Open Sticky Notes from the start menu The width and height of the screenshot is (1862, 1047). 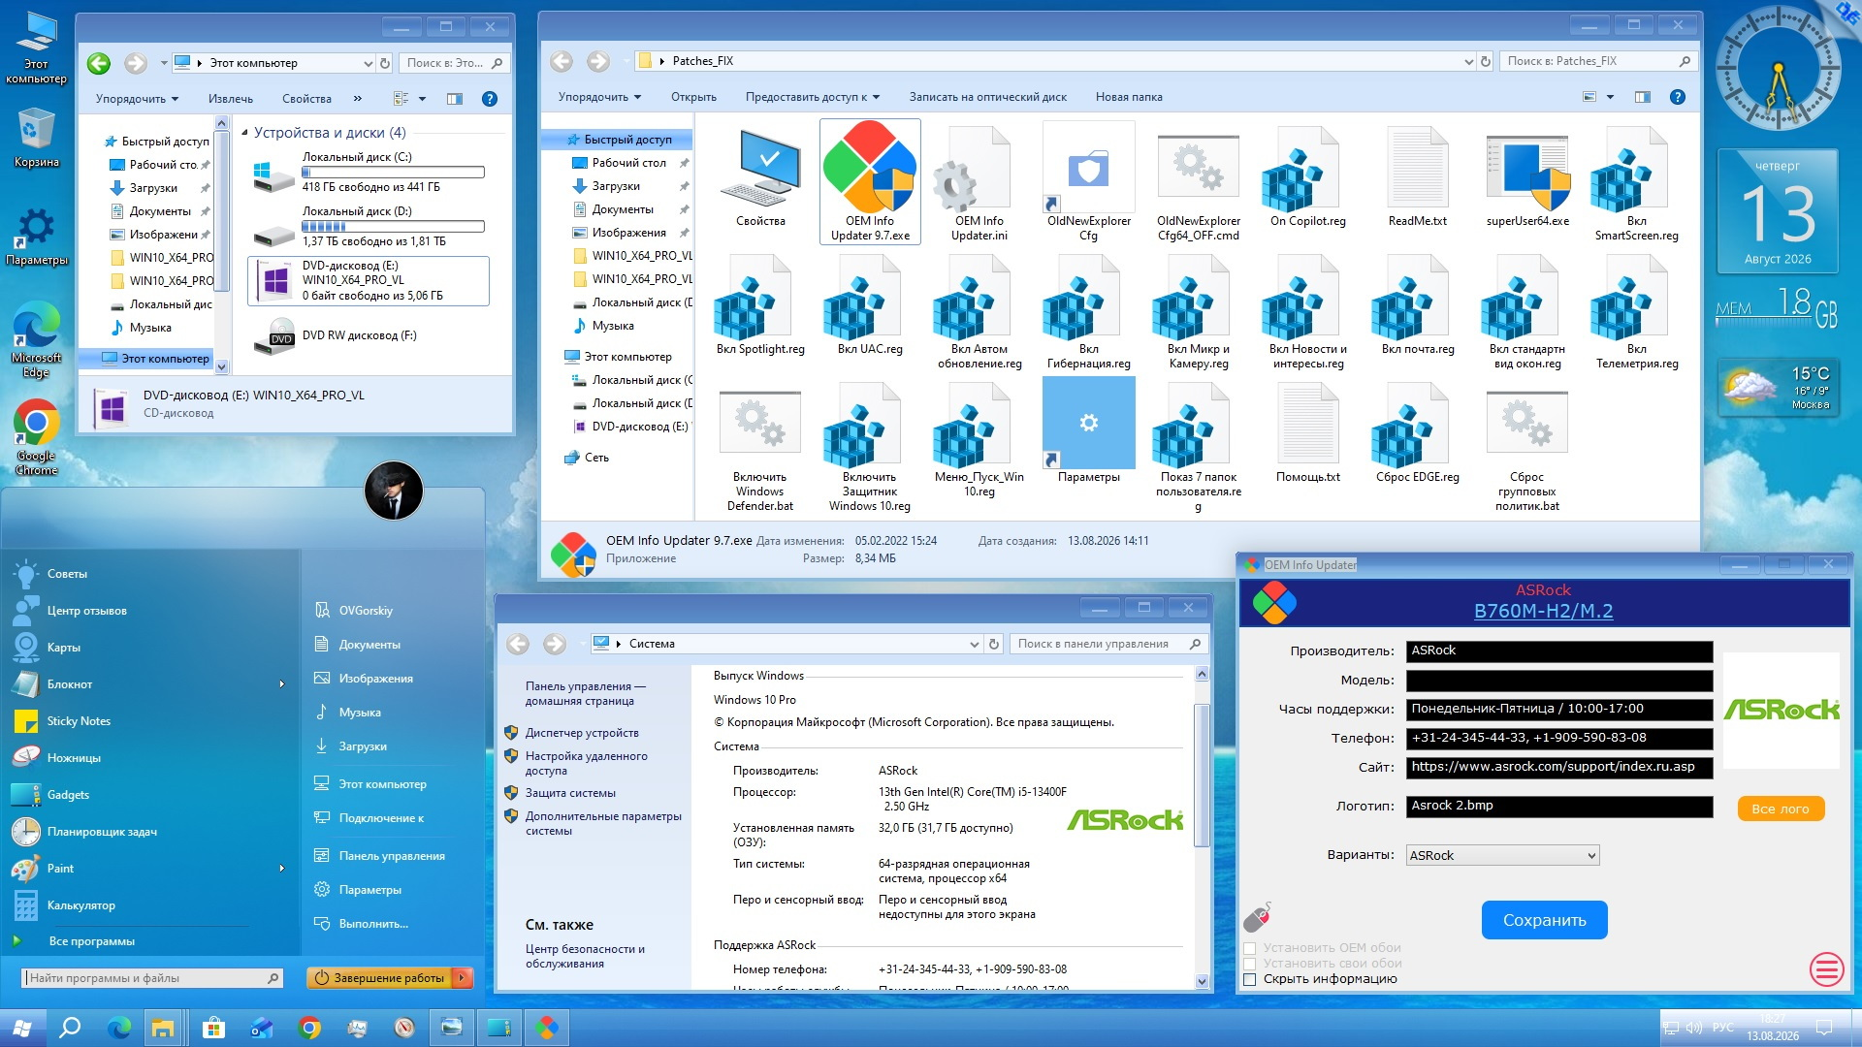click(x=79, y=721)
